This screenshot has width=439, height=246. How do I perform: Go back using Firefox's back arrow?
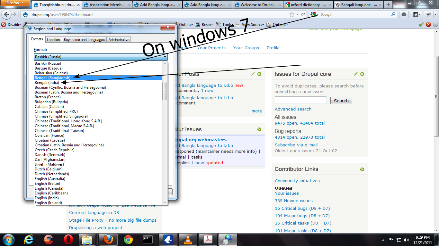tap(6, 14)
